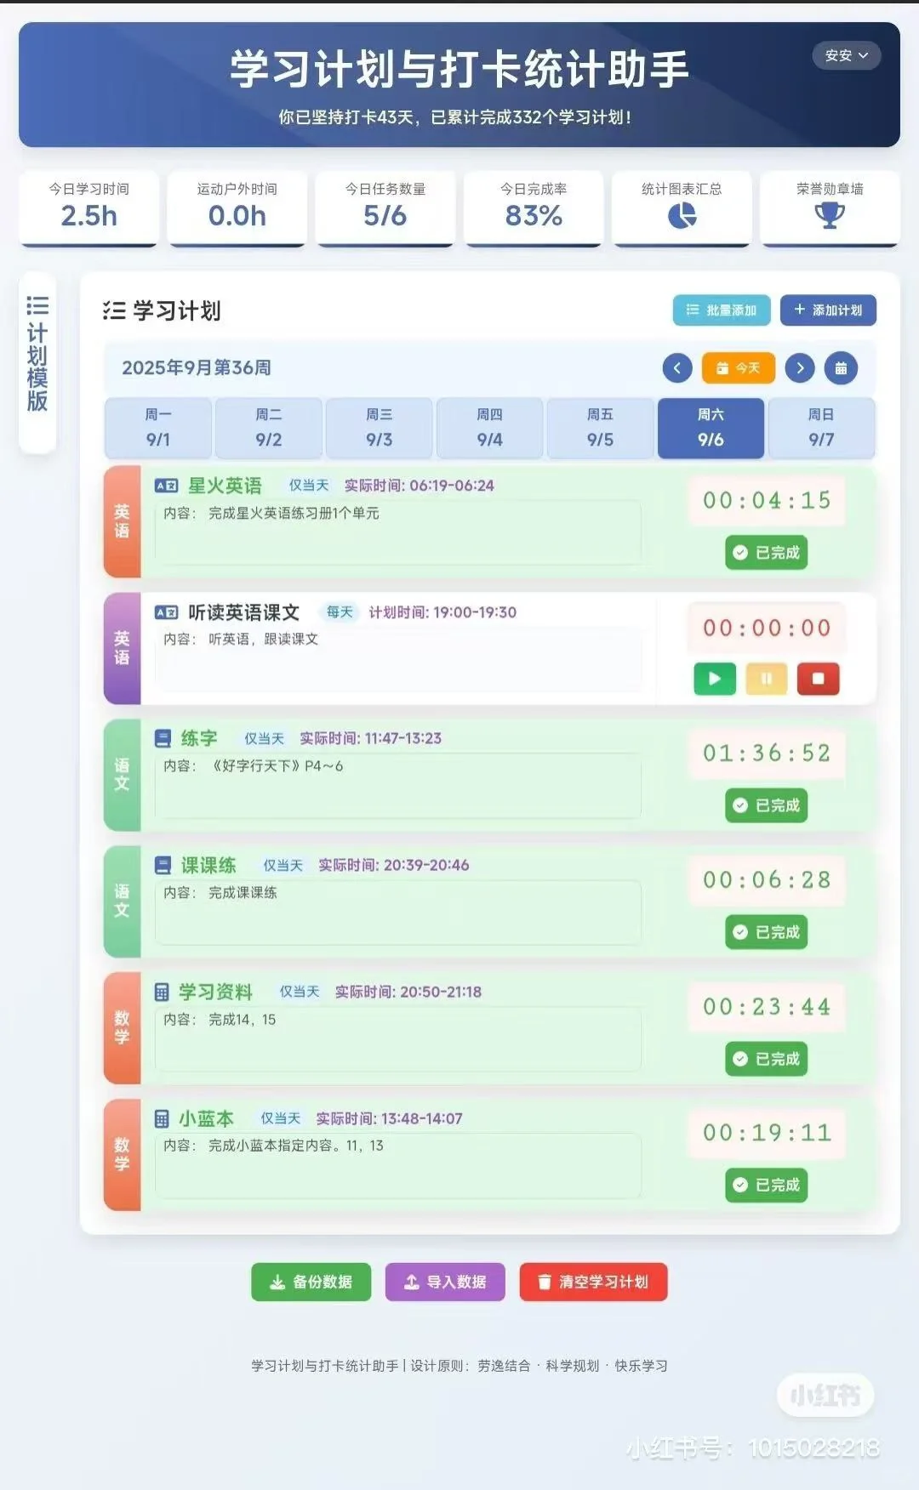Viewport: 919px width, 1490px height.
Task: Click the 小蓝本 calculator icon
Action: tap(162, 1118)
